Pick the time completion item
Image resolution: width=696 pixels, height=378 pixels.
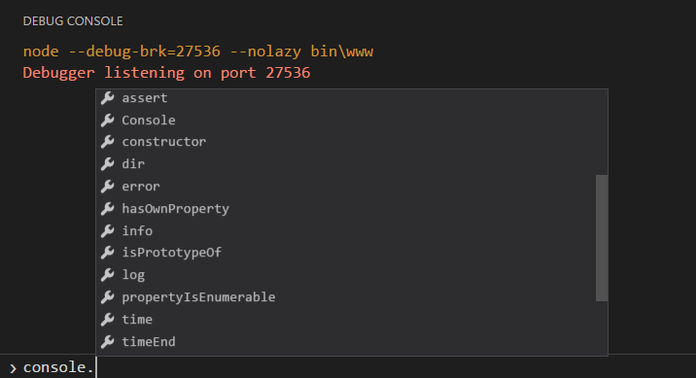[346, 320]
